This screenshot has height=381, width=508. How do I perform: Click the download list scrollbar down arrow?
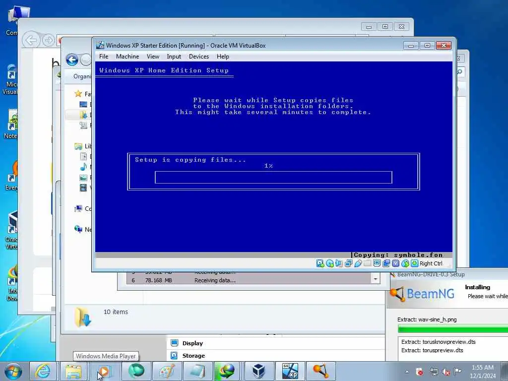point(376,279)
